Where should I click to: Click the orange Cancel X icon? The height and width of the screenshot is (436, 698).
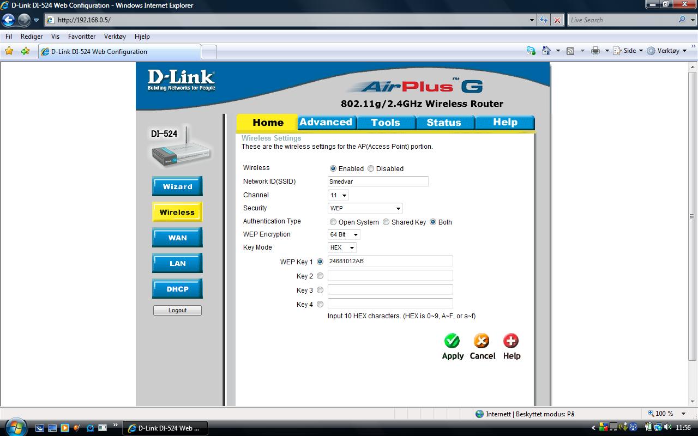pyautogui.click(x=482, y=341)
